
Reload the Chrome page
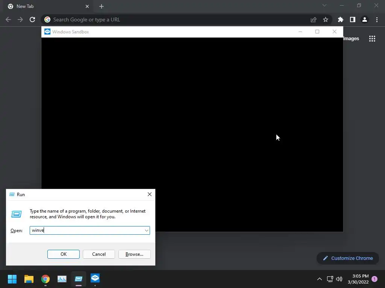32,19
